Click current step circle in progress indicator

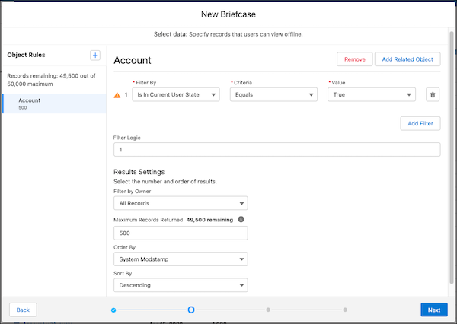191,310
